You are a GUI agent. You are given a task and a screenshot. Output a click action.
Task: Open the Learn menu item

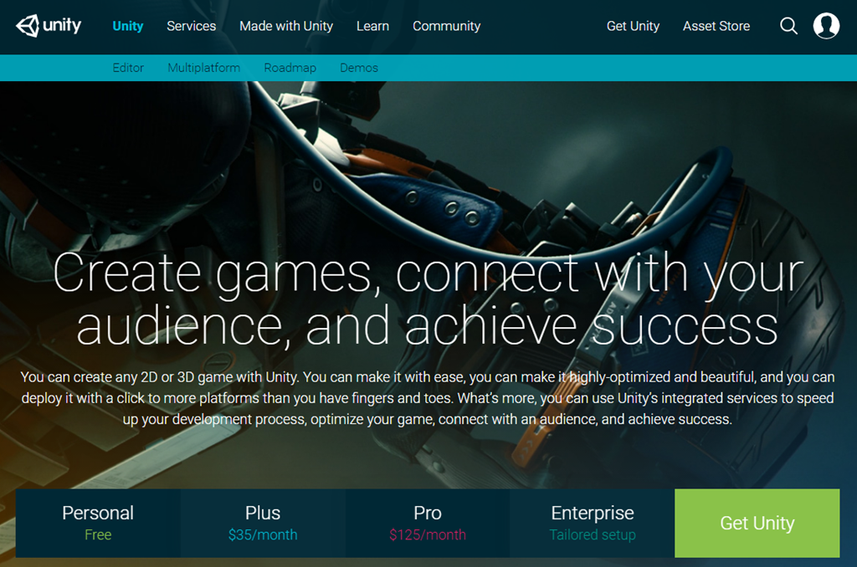[x=372, y=26]
